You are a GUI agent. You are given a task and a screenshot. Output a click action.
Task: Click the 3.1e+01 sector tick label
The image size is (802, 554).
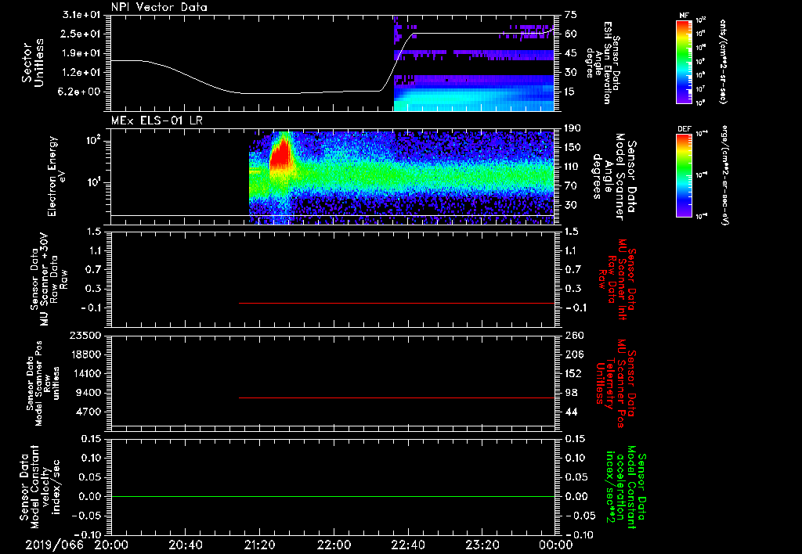pyautogui.click(x=81, y=15)
